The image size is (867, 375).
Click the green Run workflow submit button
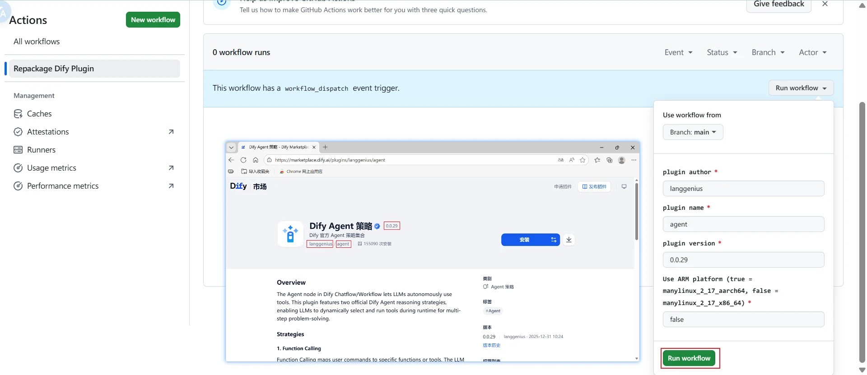click(689, 358)
